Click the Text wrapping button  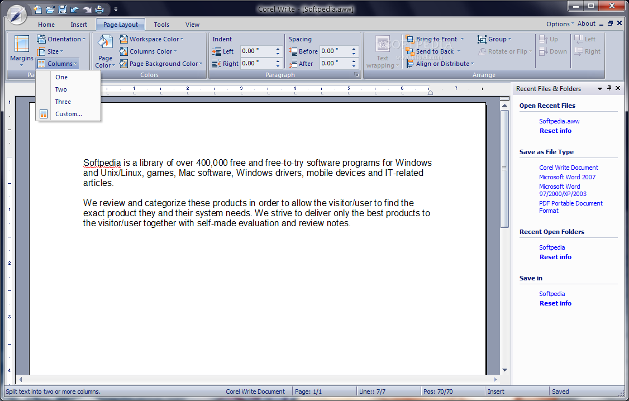point(382,52)
